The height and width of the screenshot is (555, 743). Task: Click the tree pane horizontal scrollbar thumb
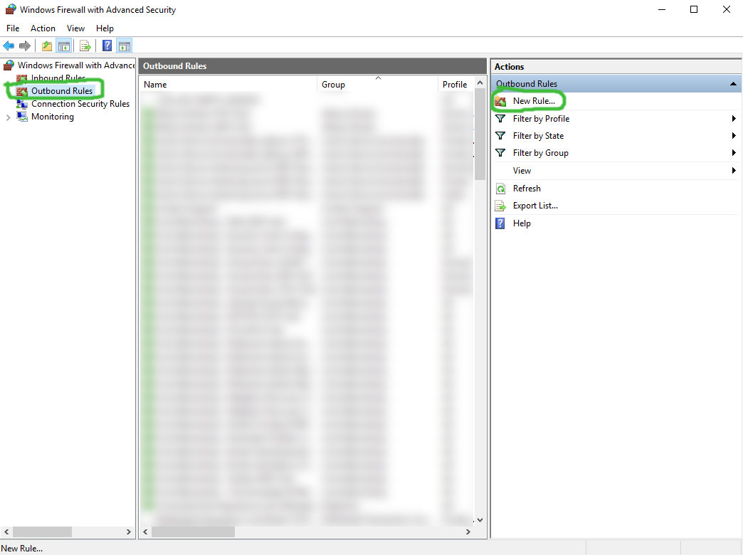point(42,532)
